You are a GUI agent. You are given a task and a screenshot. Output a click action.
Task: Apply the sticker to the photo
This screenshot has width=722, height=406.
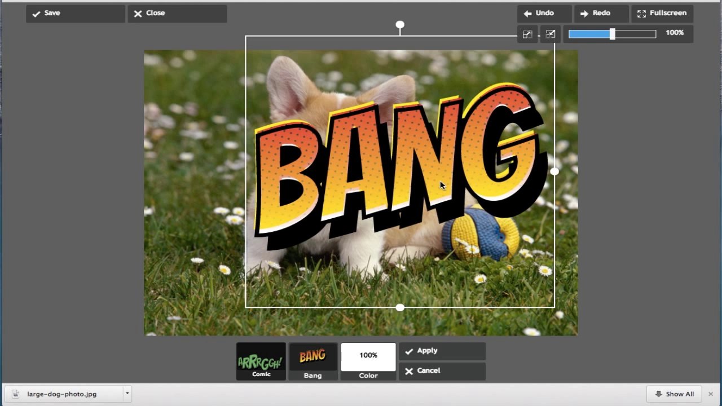coord(442,351)
